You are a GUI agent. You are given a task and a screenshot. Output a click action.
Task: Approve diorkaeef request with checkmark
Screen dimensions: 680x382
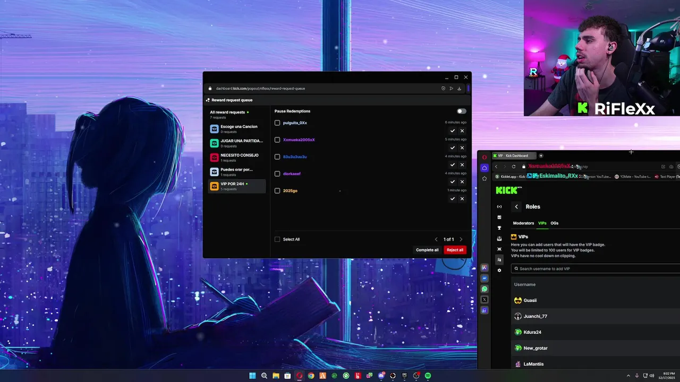click(x=453, y=181)
